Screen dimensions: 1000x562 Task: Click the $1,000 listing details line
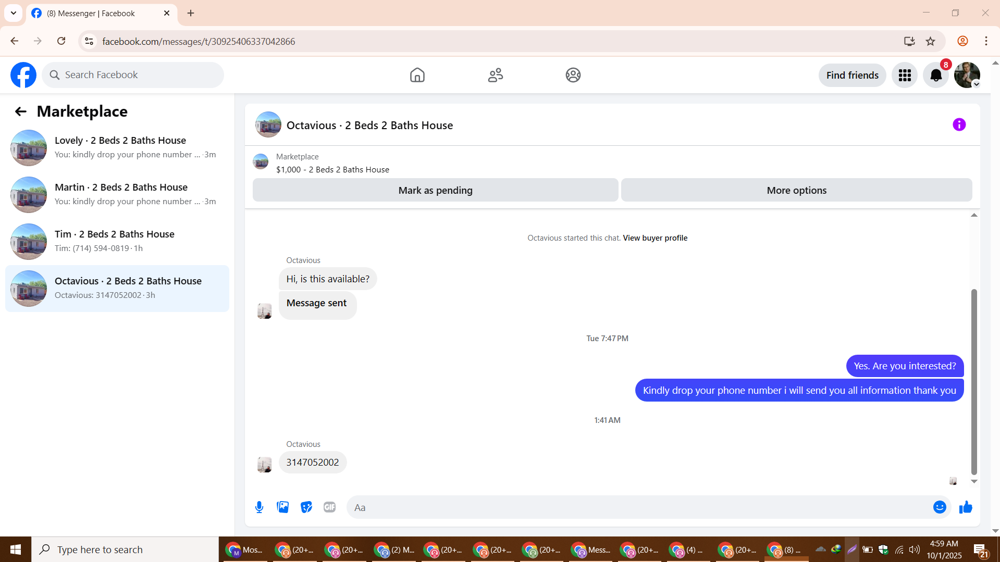[332, 170]
